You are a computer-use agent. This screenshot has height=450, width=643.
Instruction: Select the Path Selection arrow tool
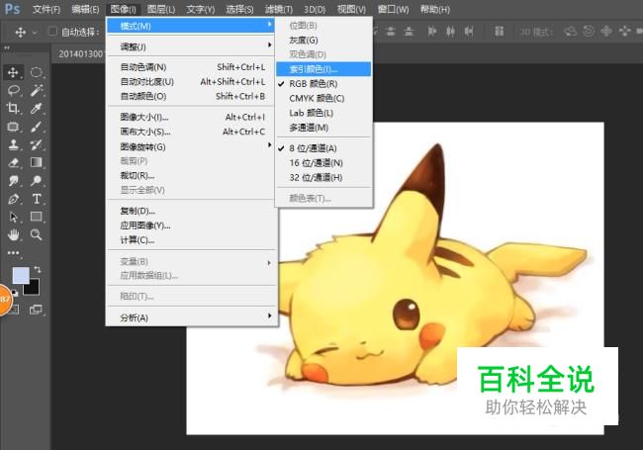click(x=13, y=217)
